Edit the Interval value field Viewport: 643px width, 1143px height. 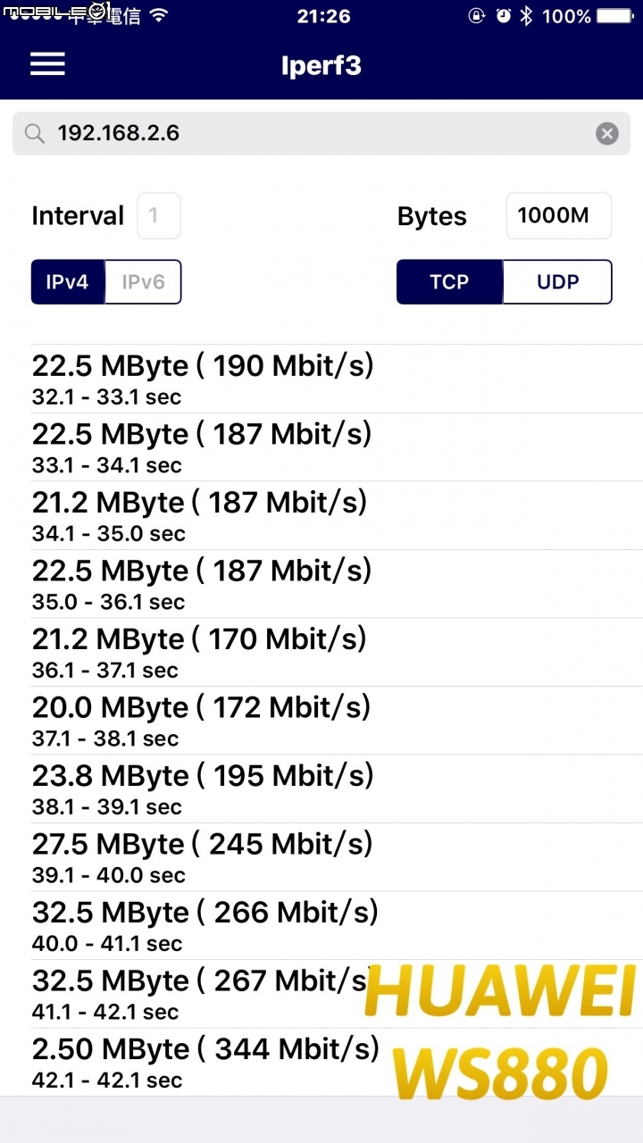(159, 216)
